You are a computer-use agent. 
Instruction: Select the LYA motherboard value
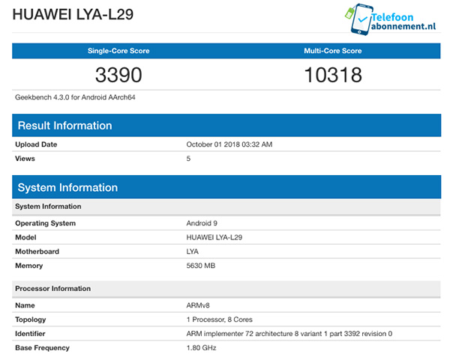click(192, 251)
